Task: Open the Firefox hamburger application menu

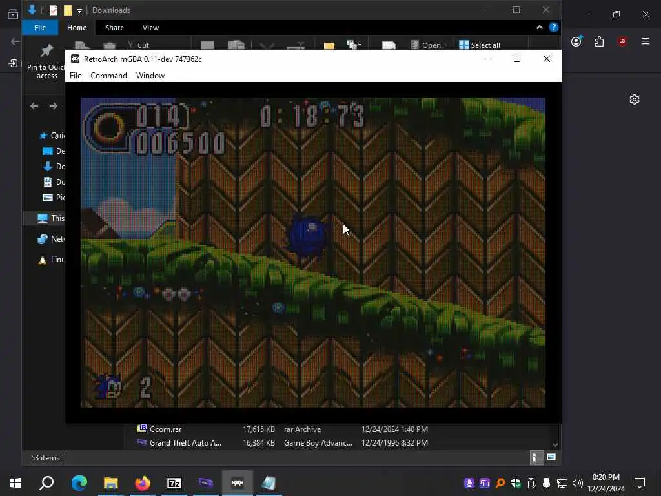Action: [646, 41]
